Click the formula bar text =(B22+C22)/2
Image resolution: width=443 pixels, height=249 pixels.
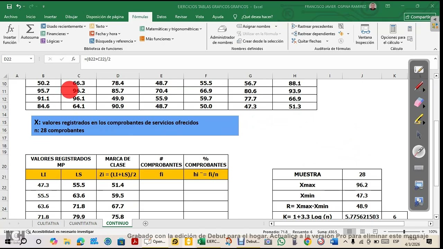tap(97, 59)
